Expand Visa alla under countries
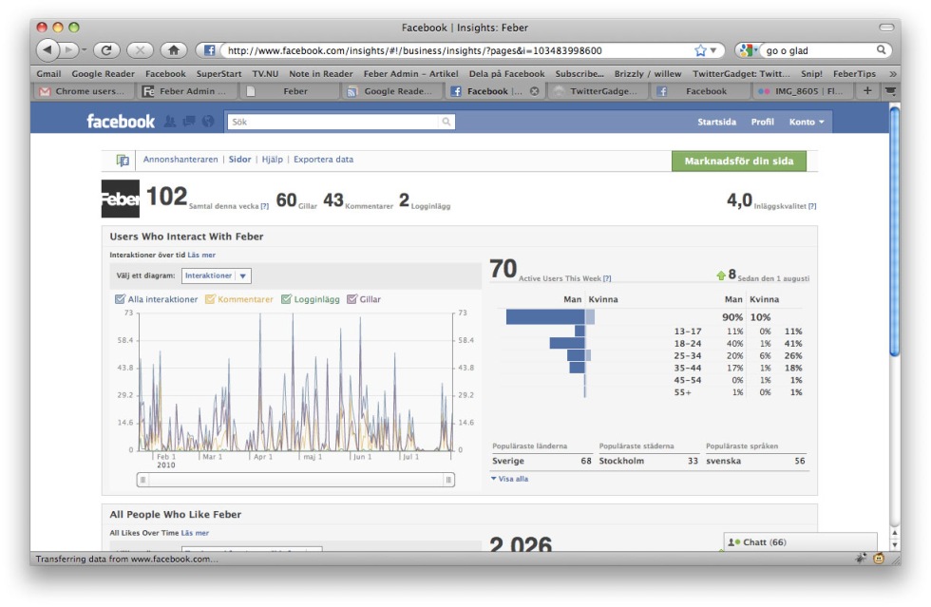The image size is (931, 607). (x=509, y=479)
